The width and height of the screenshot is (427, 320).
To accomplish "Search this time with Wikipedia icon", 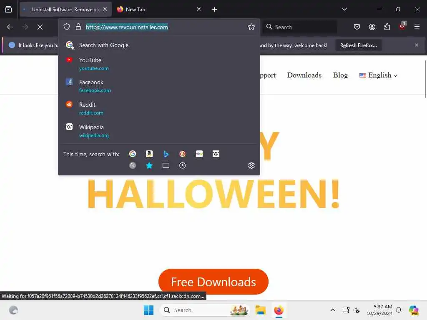I will click(x=216, y=154).
